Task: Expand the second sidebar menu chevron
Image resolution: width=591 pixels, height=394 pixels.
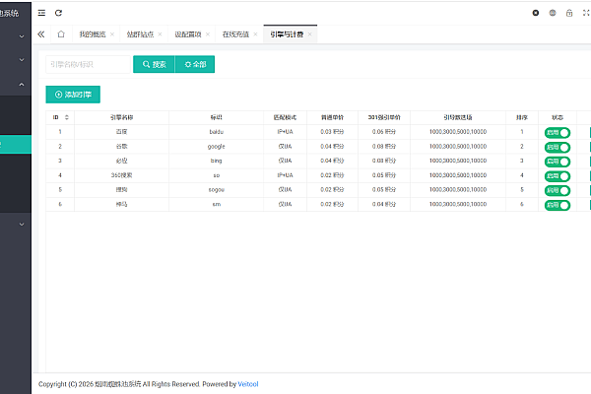Action: (x=22, y=59)
